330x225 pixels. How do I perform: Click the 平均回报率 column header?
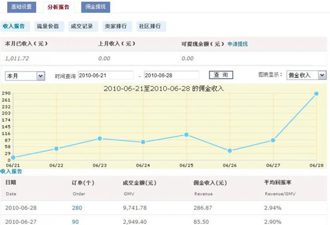[x=278, y=182]
